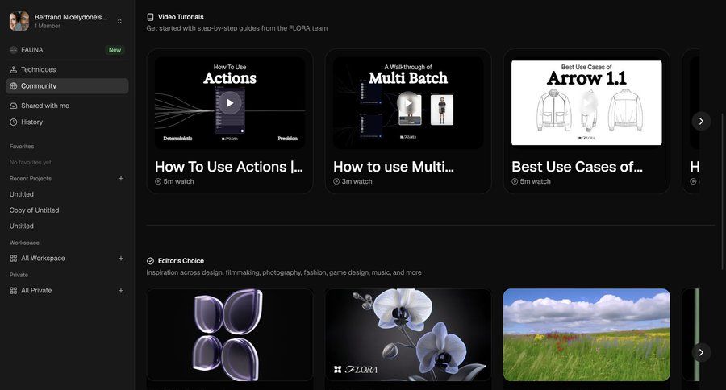Click the FAUNA sidebar icon

coord(14,50)
